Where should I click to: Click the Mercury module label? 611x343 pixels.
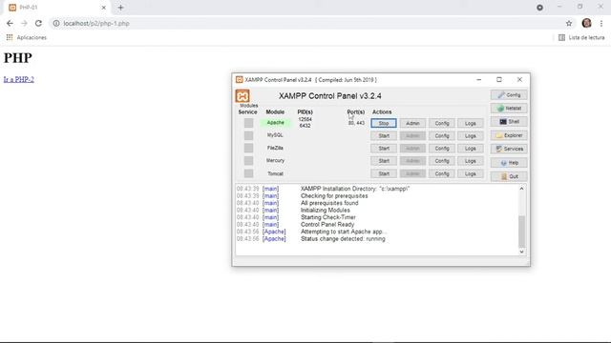(x=275, y=160)
